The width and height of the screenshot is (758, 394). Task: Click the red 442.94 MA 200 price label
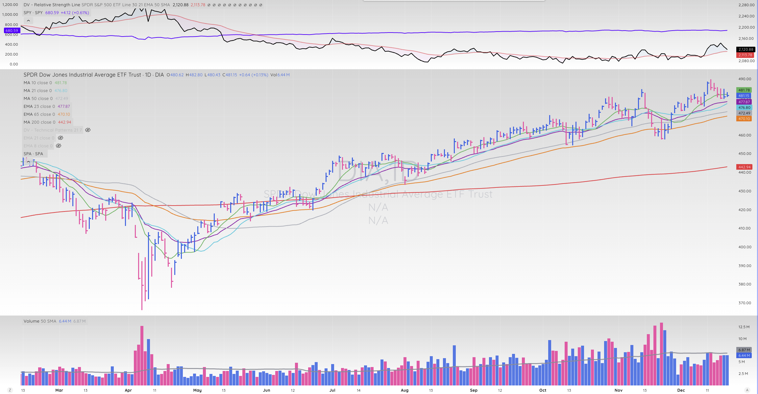click(744, 167)
